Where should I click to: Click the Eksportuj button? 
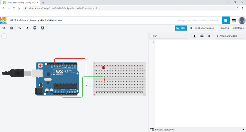[x=224, y=28]
